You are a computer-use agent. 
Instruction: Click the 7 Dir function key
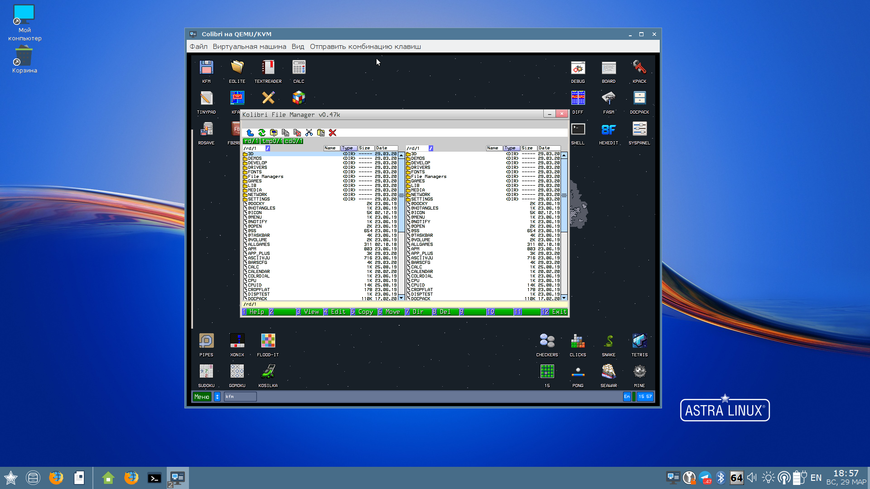[419, 312]
